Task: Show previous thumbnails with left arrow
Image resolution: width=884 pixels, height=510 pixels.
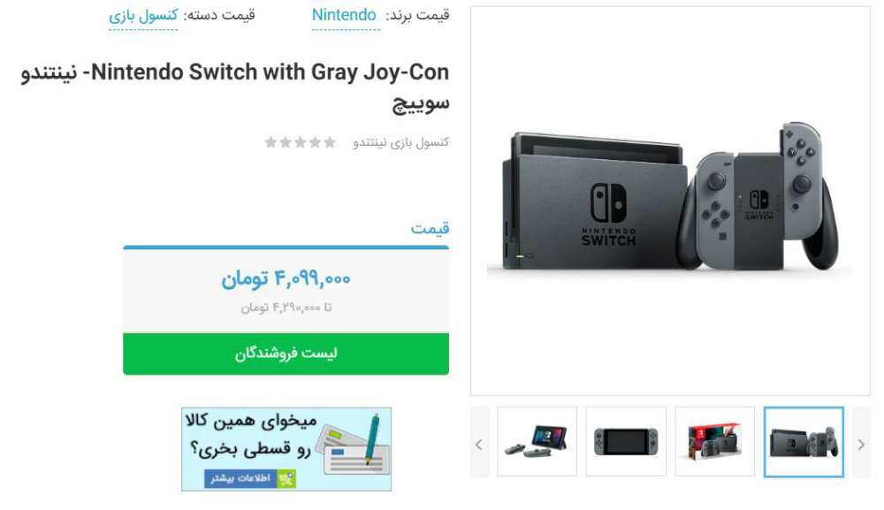Action: [478, 445]
